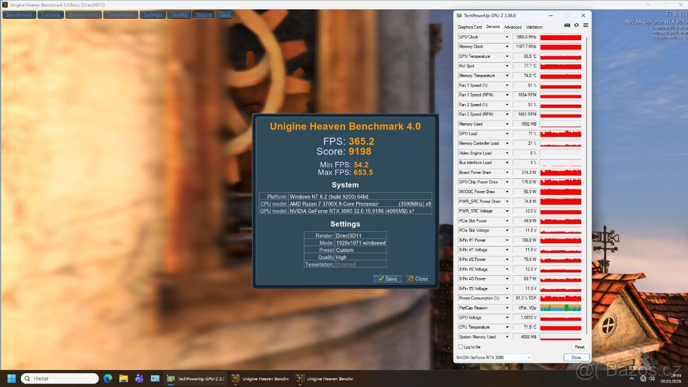Click the camera screenshot icon in GPU-Z
The image size is (688, 387).
[x=568, y=25]
